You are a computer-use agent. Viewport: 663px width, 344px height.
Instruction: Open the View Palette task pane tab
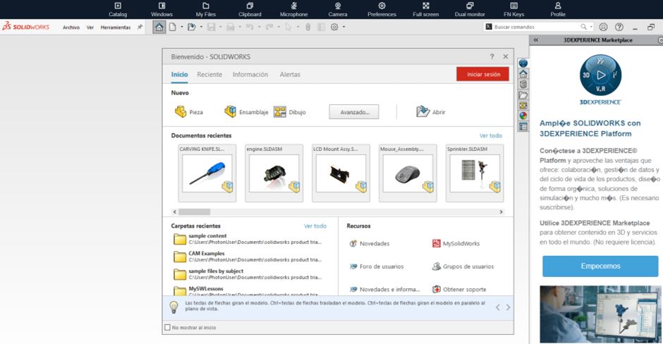tap(523, 105)
